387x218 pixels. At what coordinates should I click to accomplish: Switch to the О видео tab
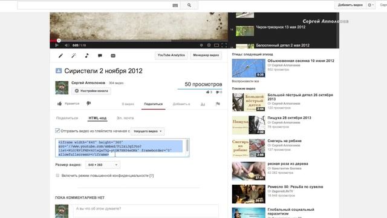[x=128, y=104]
